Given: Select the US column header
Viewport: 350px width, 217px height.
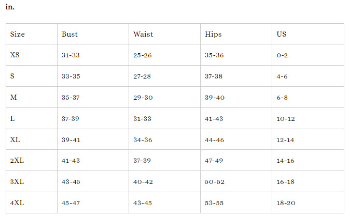Looking at the screenshot, I should pyautogui.click(x=282, y=35).
